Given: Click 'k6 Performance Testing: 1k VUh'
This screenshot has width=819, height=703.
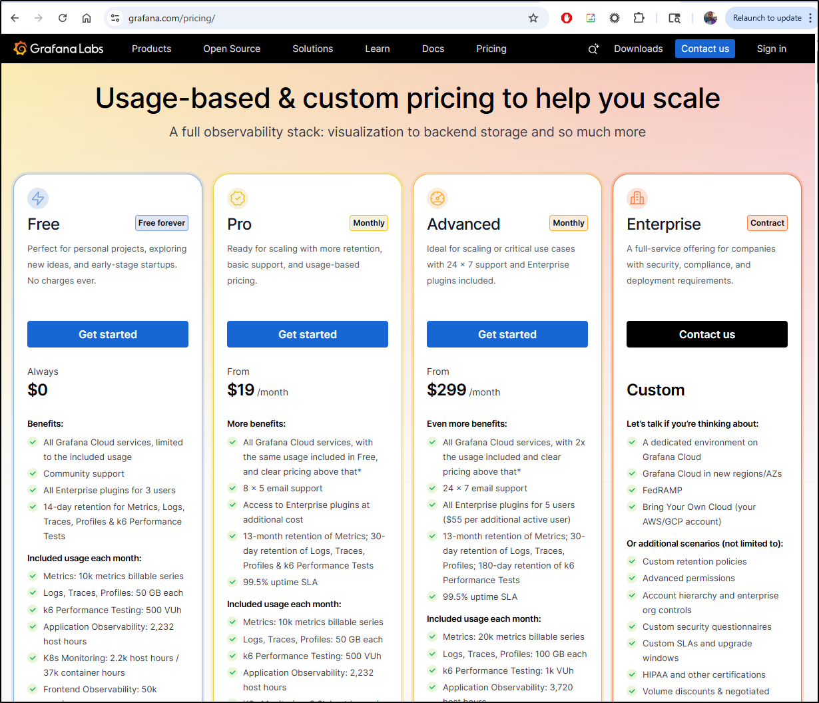Looking at the screenshot, I should (x=508, y=670).
